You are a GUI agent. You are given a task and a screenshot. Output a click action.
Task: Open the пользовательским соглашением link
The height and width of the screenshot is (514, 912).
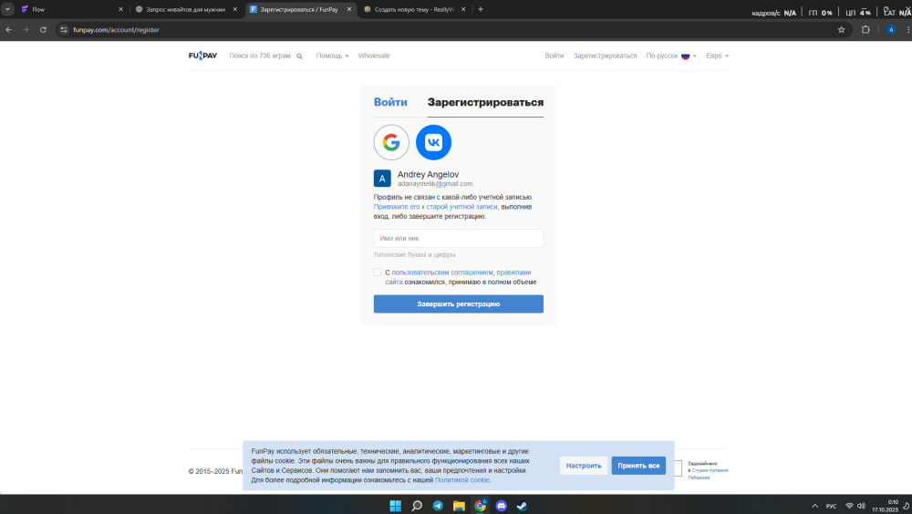click(x=442, y=272)
